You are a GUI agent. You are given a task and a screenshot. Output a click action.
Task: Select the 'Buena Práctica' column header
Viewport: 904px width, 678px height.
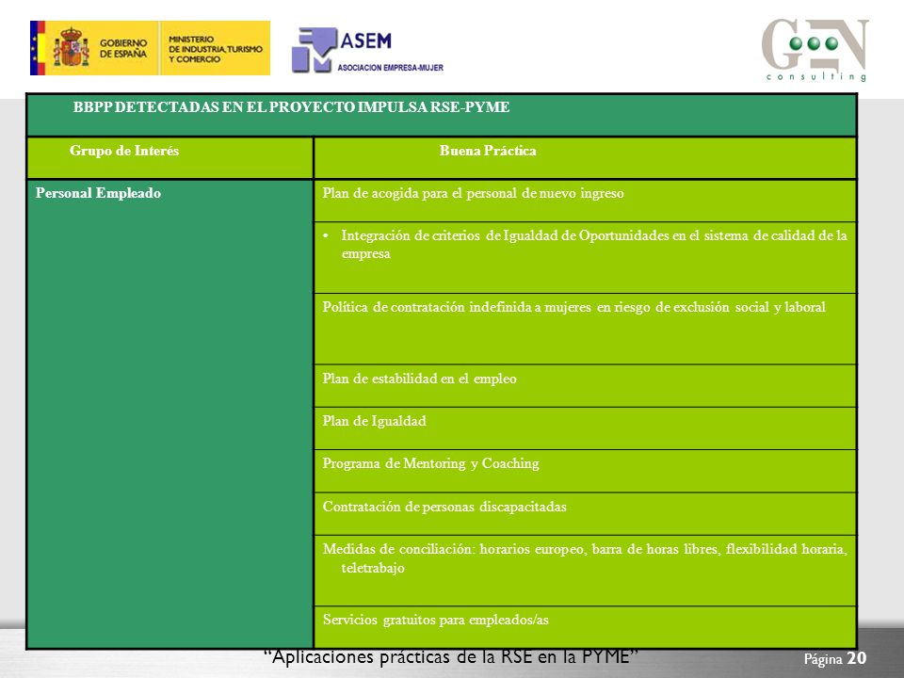point(585,158)
